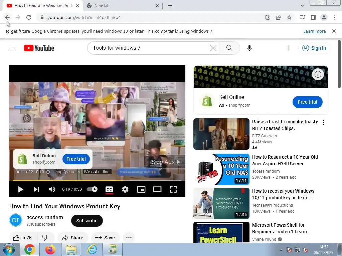Open the access random channel name link
The height and width of the screenshot is (256, 342).
[x=45, y=217]
